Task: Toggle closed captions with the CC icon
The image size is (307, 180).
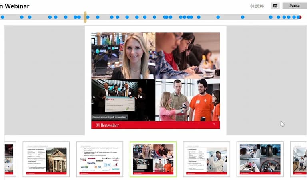Action: (275, 6)
